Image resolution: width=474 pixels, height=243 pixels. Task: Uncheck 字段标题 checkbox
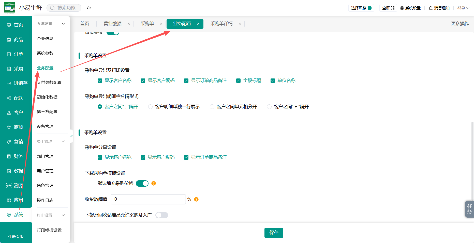[x=238, y=81]
